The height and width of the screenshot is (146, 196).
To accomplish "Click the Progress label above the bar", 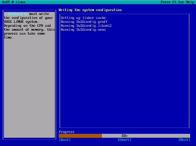I will 67,132.
